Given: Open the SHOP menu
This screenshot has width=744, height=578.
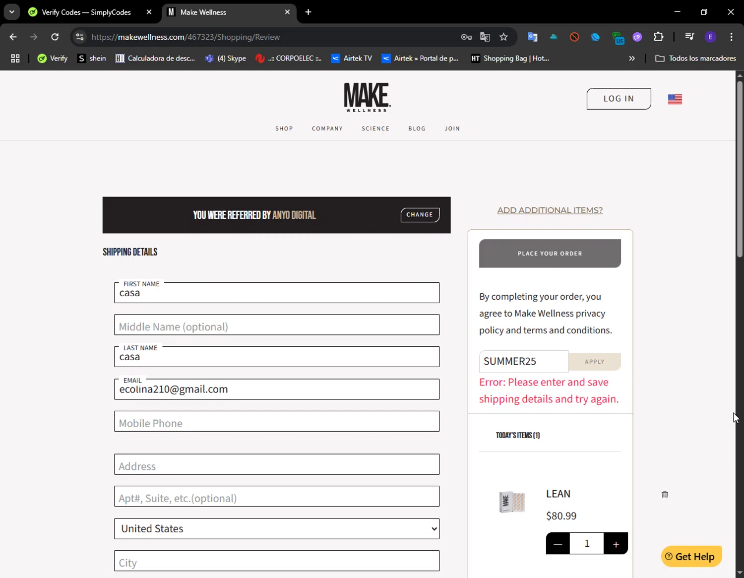Looking at the screenshot, I should point(284,128).
